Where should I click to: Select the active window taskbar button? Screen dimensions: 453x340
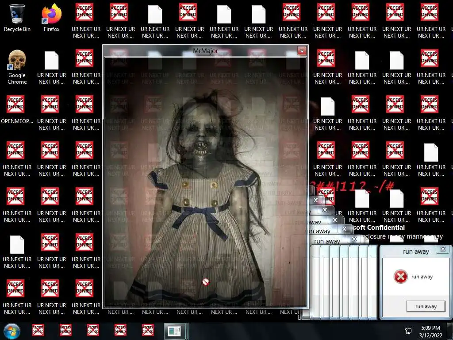[175, 331]
